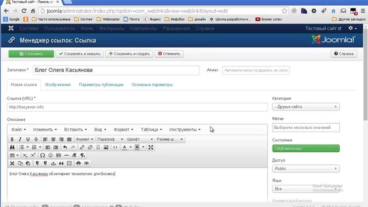Image resolution: width=368 pixels, height=207 pixels.
Task: Apply superscript formatting
Action: [33, 155]
